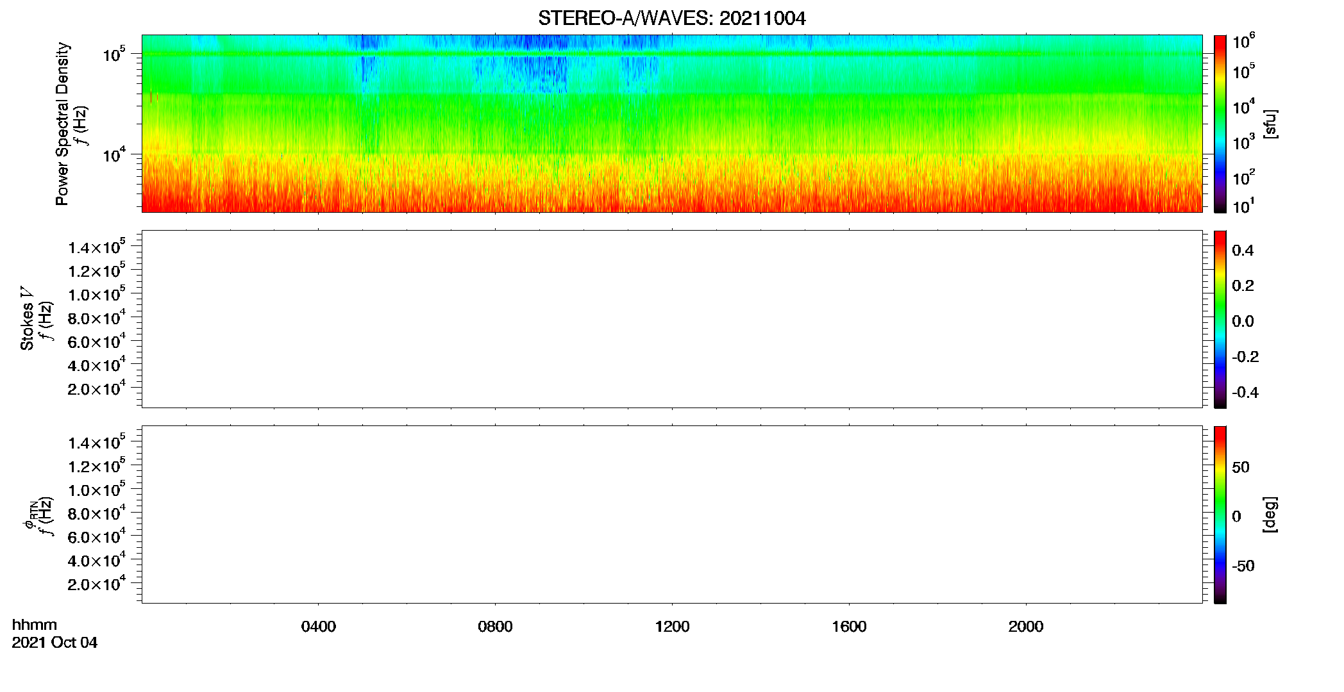Click inside the power spectral density spectrogram
Image resolution: width=1344 pixels, height=692 pixels.
(671, 123)
